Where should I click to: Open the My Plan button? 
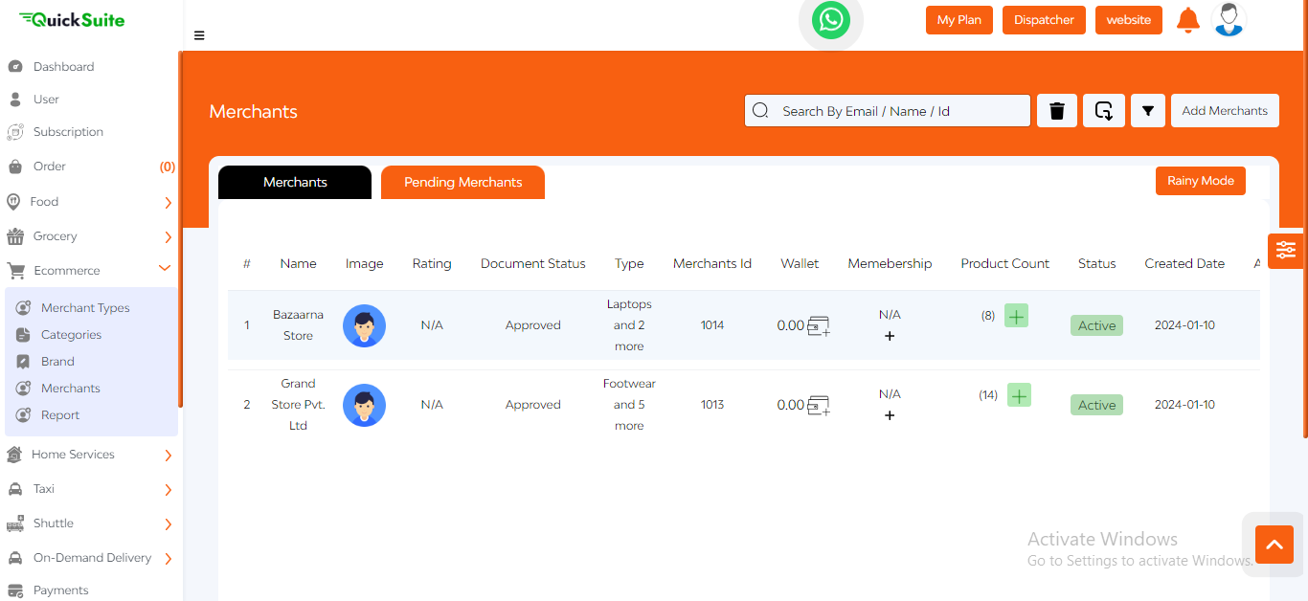958,20
